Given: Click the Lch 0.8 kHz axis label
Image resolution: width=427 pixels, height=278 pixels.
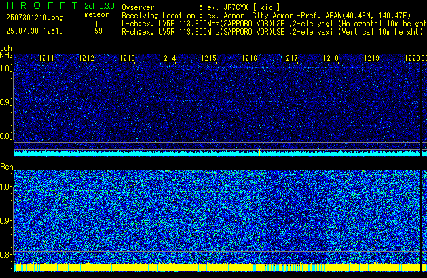Looking at the screenshot, I should [x=5, y=136].
